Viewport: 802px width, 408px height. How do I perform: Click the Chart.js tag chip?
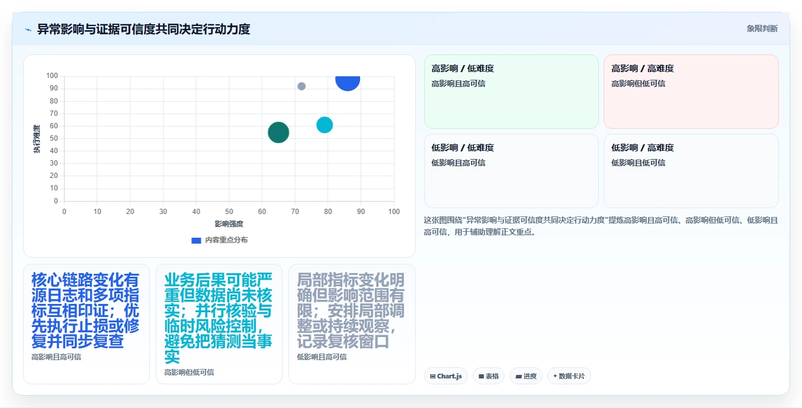point(446,376)
